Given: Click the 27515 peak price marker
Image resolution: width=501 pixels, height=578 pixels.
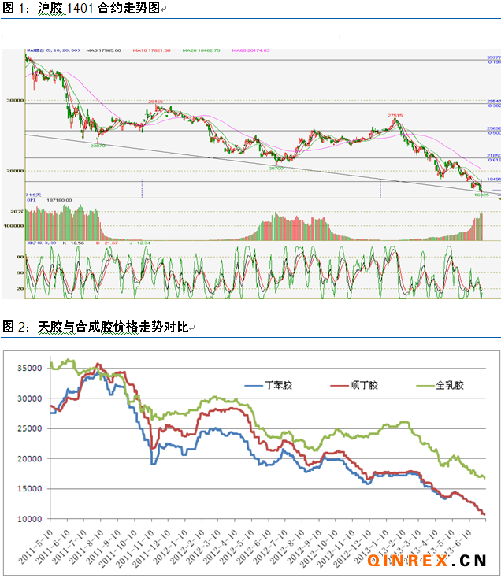Looking at the screenshot, I should pyautogui.click(x=395, y=115).
